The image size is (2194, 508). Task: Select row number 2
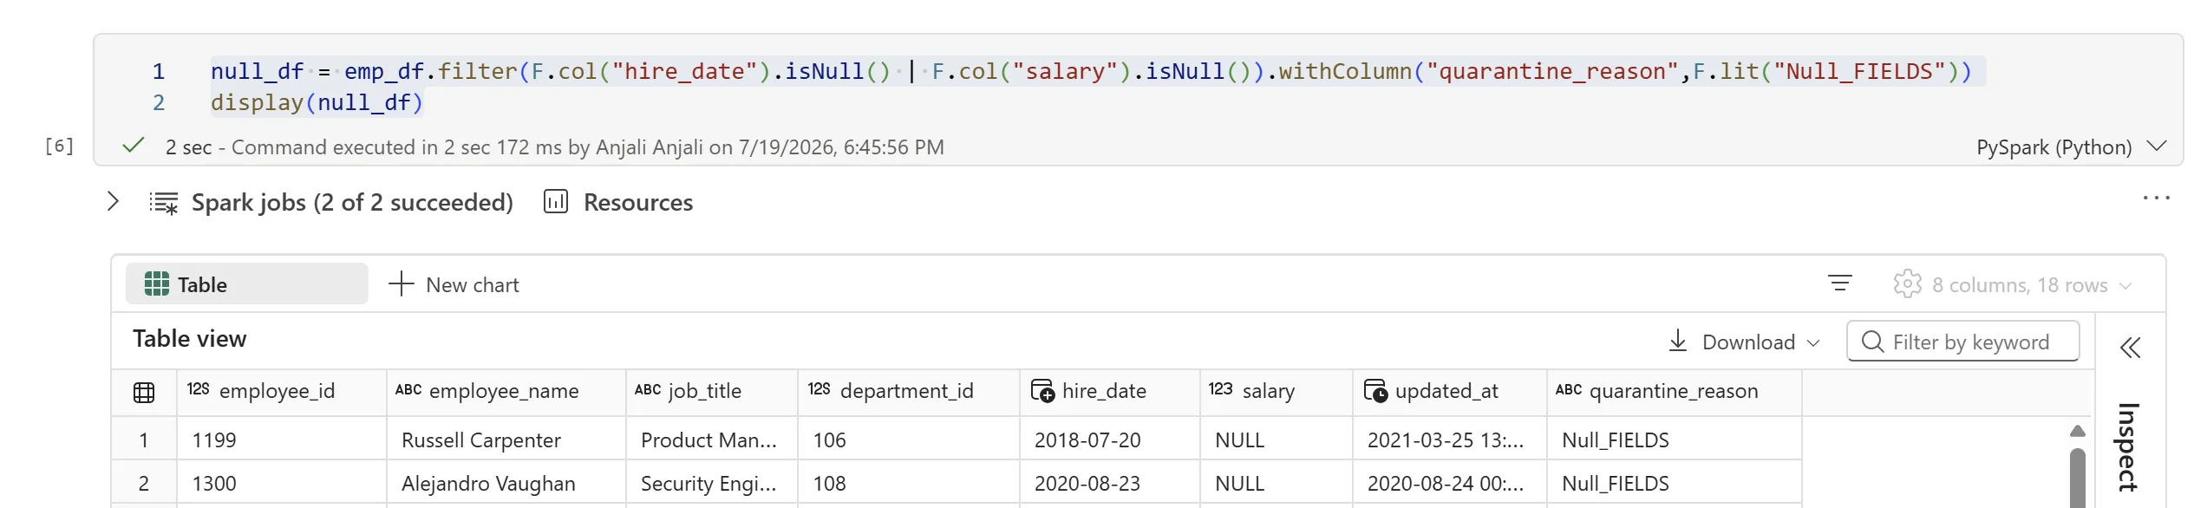tap(144, 483)
